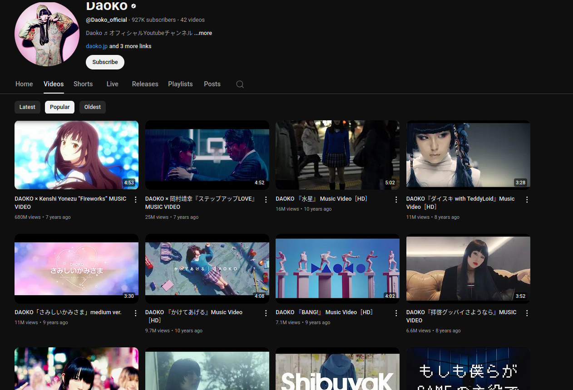The width and height of the screenshot is (573, 390).
Task: Click '7.1M views' under BANG! video
Action: tap(288, 323)
